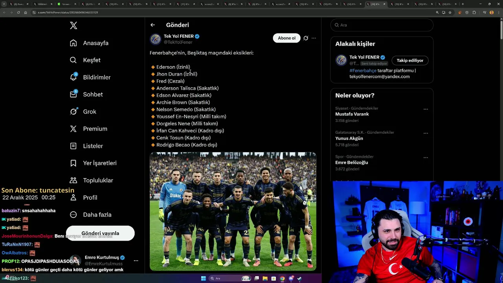Click the Takip ediliyor button

(410, 61)
